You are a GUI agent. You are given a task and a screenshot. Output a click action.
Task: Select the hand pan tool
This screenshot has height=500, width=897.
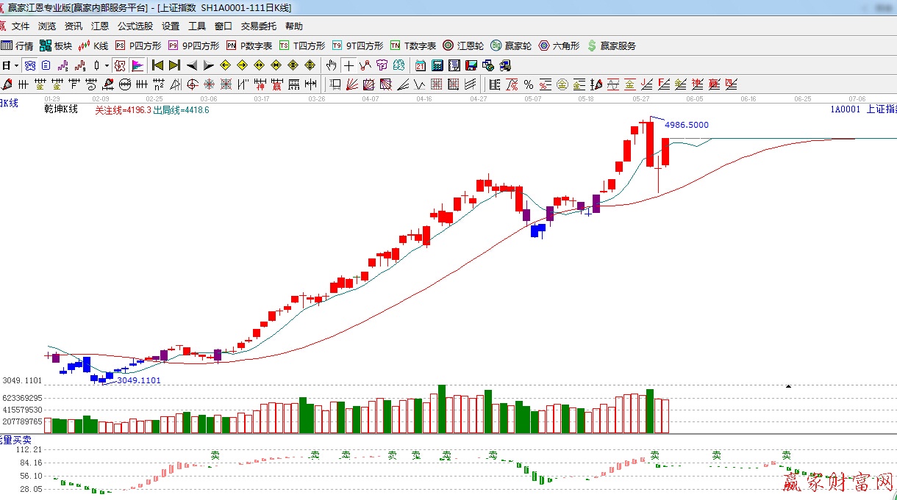[x=332, y=65]
